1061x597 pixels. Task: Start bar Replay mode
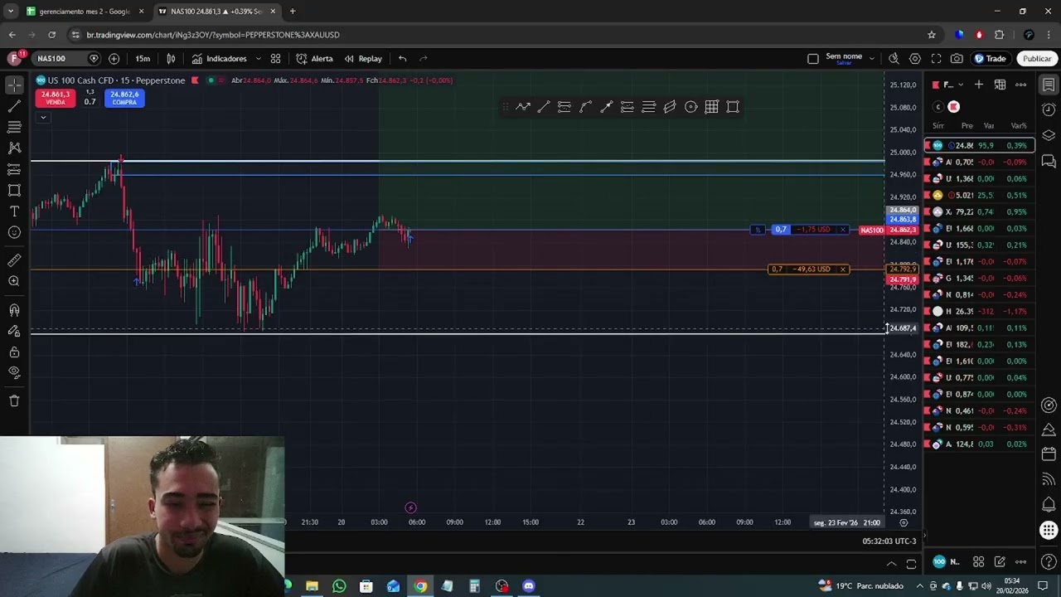pos(363,59)
